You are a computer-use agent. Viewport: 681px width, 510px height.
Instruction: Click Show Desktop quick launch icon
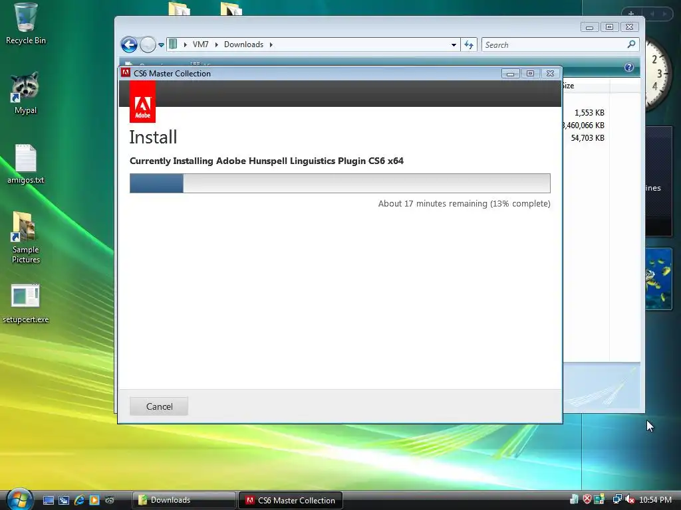click(x=49, y=500)
